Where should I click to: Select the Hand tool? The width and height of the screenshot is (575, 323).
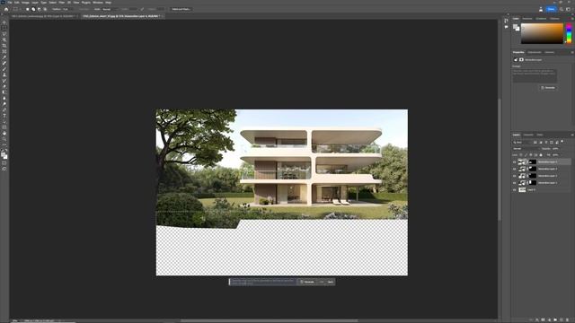coord(4,134)
